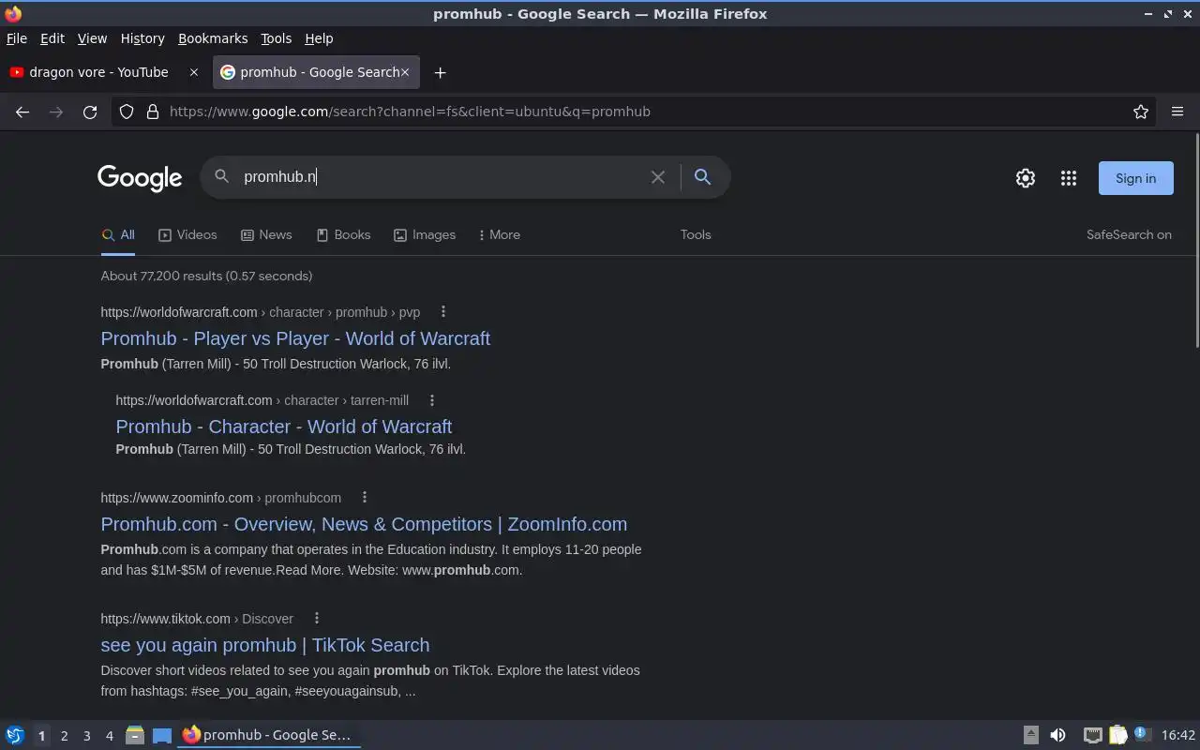Viewport: 1200px width, 750px height.
Task: Click the removable media eject tray icon
Action: click(1030, 735)
